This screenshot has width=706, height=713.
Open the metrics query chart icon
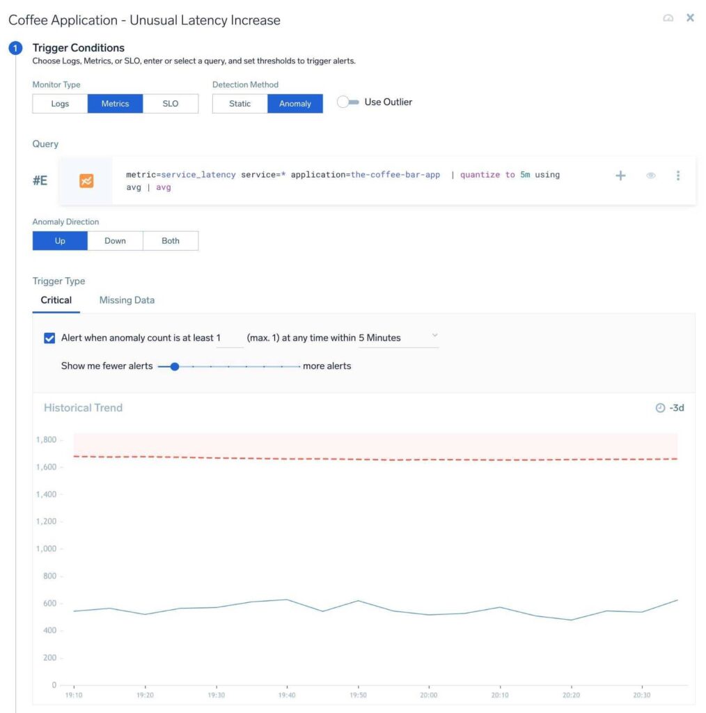(x=86, y=180)
